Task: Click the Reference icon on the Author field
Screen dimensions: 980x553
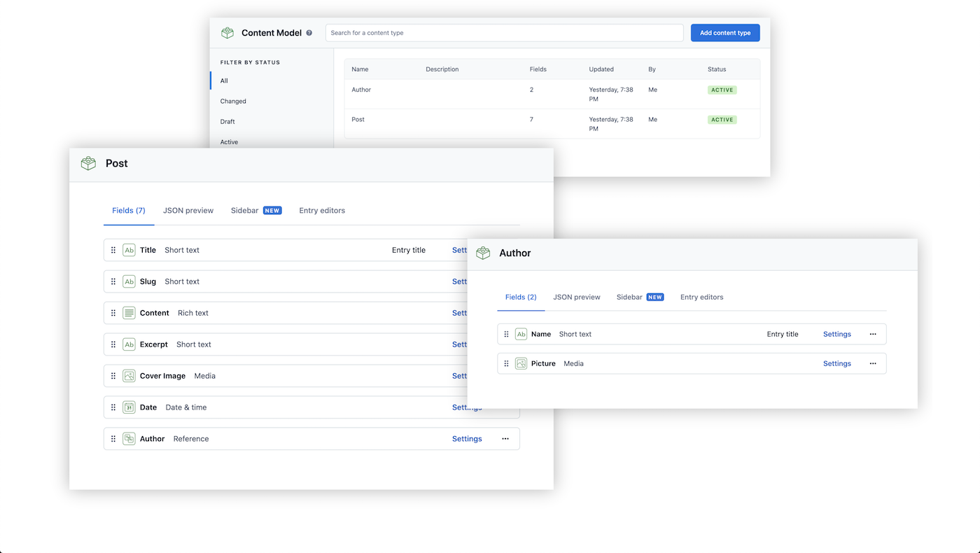Action: (x=129, y=438)
